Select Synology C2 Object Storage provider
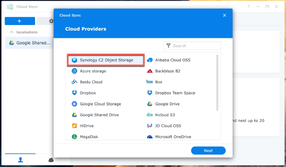This screenshot has height=167, width=286. 106,60
